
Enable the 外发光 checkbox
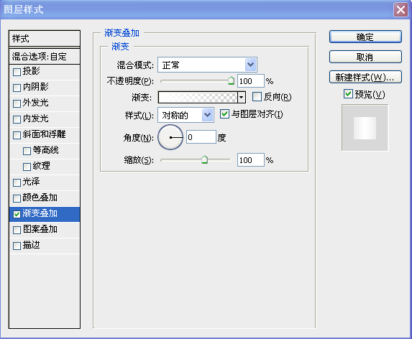17,103
